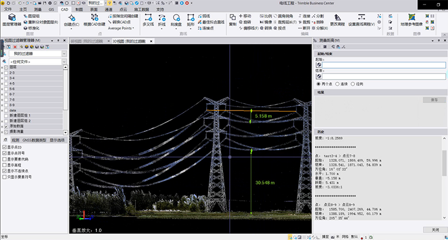Expand the 矩形 dropdown arrow
Screen dimensions: 448x240
tap(190, 29)
